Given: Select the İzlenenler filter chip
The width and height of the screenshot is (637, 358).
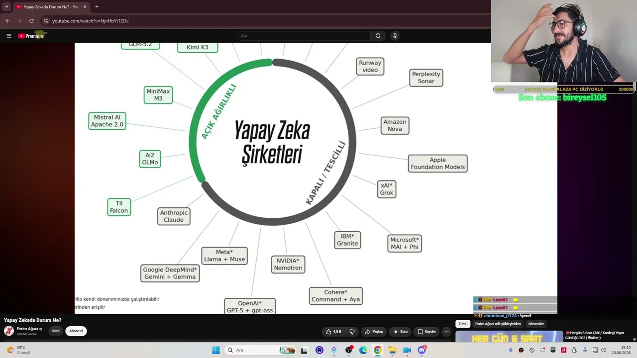Looking at the screenshot, I should [x=536, y=324].
